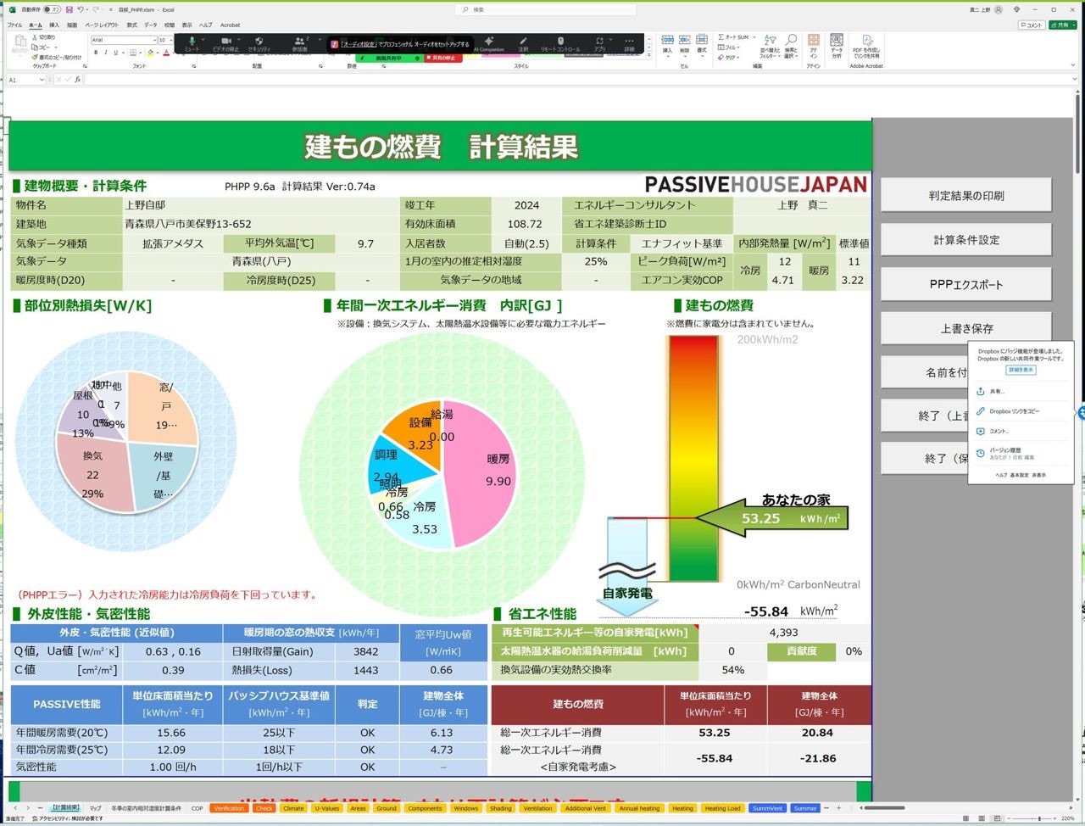Mute the microphone in the meeting toolbar
The width and height of the screenshot is (1085, 826).
coord(192,43)
